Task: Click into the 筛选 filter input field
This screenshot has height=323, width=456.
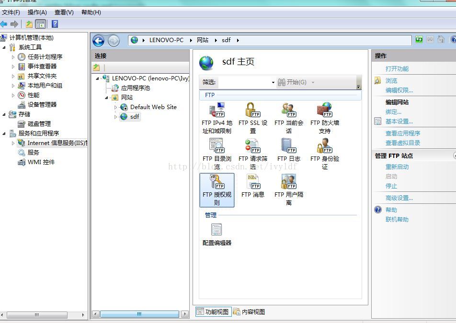Action: tap(245, 82)
